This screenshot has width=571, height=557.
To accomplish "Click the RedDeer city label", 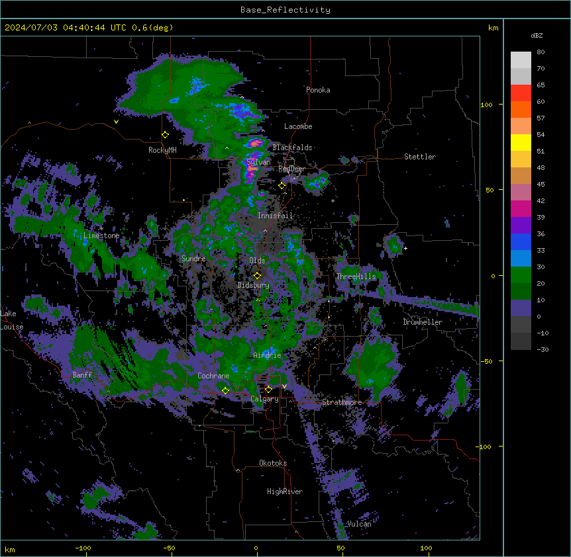I will point(291,169).
